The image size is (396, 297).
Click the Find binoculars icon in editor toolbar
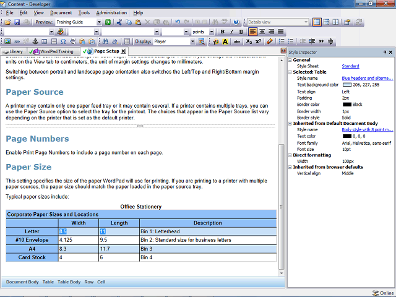[106, 41]
